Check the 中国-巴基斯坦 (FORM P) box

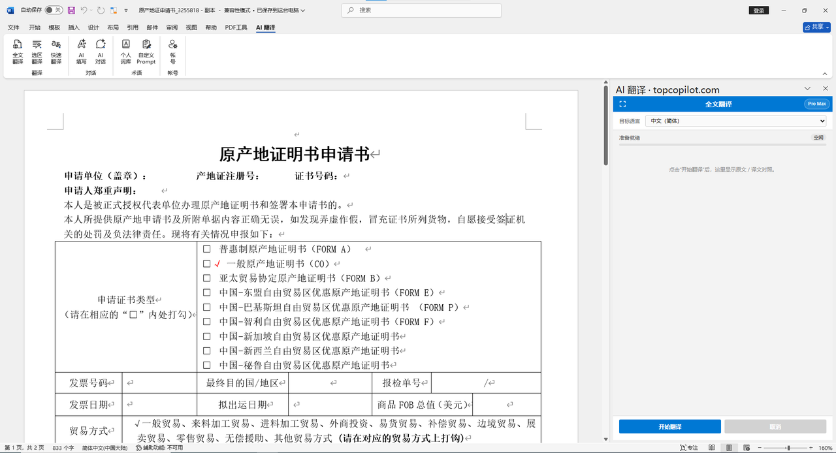[207, 307]
